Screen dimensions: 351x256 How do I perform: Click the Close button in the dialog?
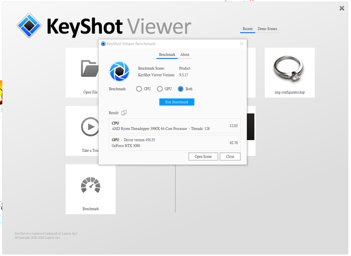click(230, 156)
